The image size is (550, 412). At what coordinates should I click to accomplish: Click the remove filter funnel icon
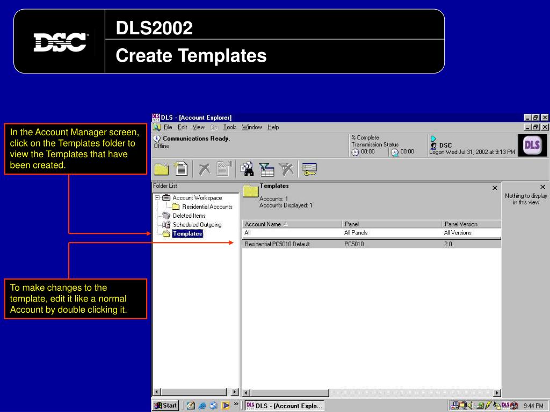(x=287, y=169)
